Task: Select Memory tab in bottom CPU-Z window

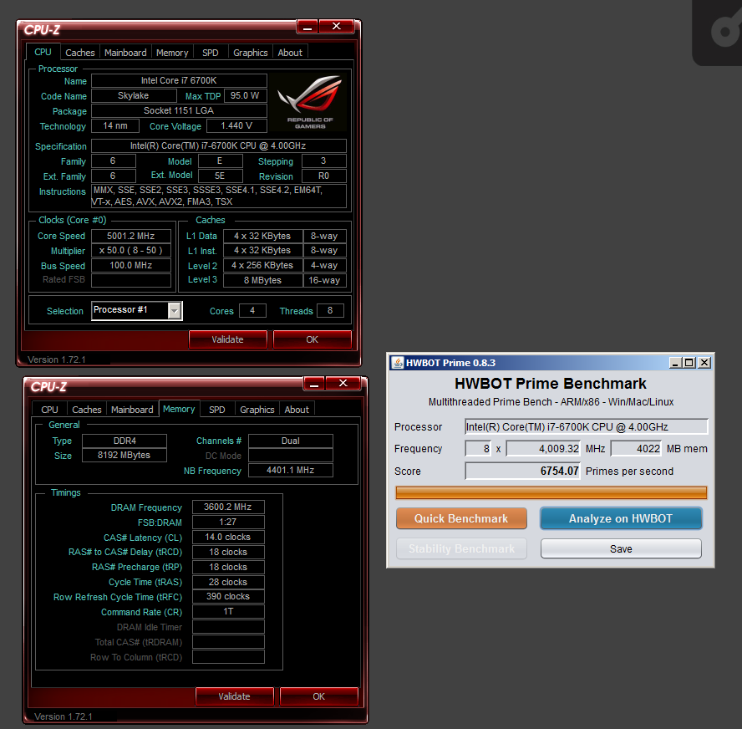Action: point(179,409)
